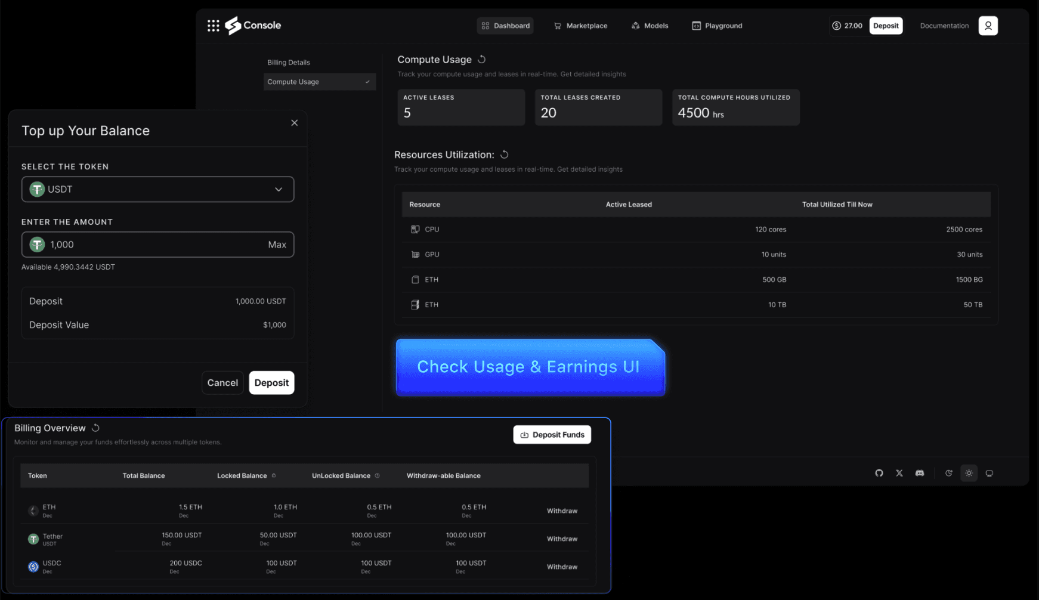Image resolution: width=1039 pixels, height=600 pixels.
Task: Expand the USDT token dropdown
Action: pos(157,189)
